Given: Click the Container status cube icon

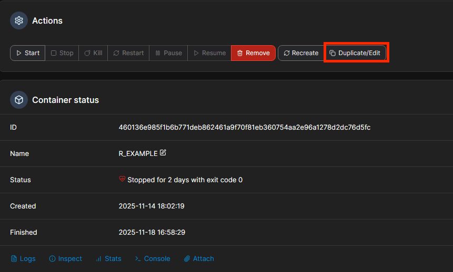Looking at the screenshot, I should (x=19, y=99).
